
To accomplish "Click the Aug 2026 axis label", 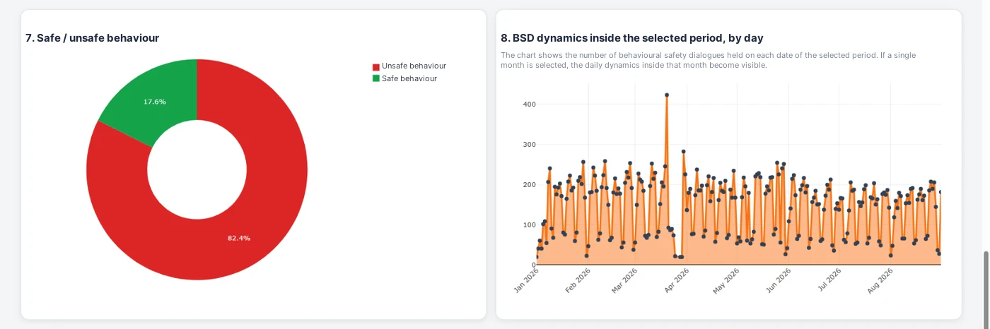I will [880, 280].
